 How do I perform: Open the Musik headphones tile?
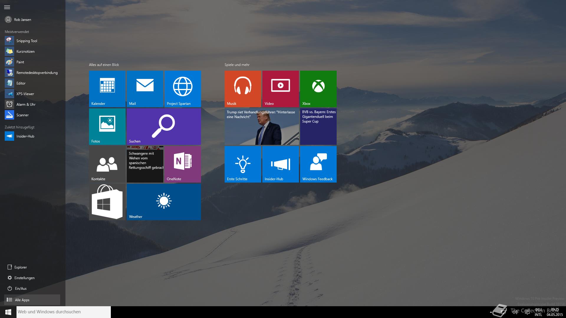click(243, 89)
